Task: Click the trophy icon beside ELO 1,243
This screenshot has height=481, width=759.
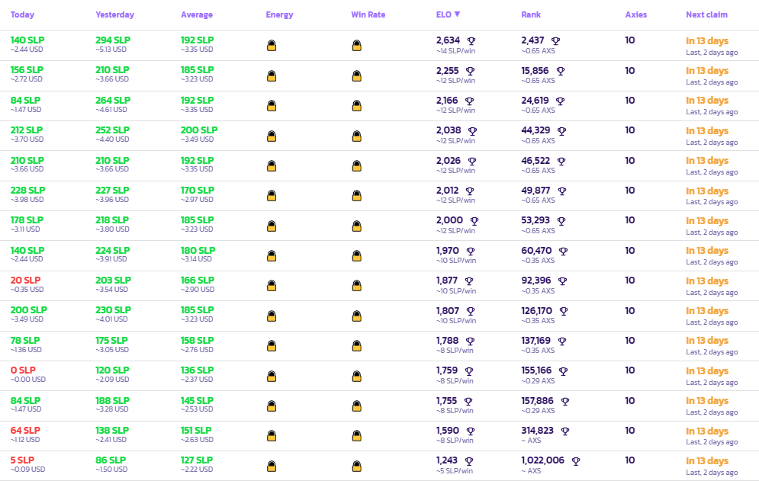Action: (468, 461)
